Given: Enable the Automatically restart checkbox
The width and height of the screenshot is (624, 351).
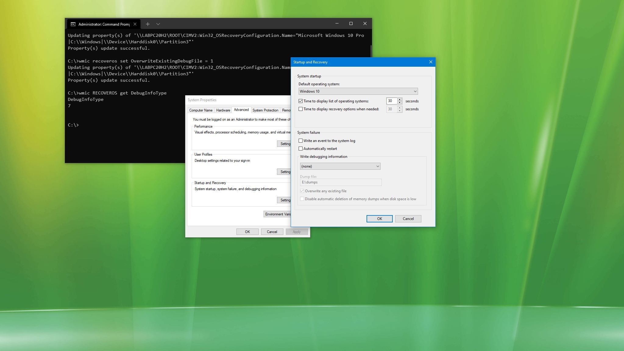Looking at the screenshot, I should tap(301, 149).
